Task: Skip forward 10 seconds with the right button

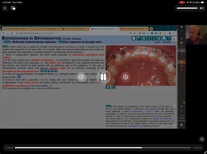Action: [125, 77]
